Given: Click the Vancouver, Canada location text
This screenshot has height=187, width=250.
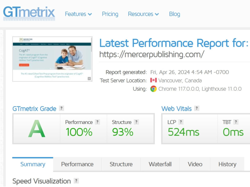Looking at the screenshot, I should pos(180,81).
